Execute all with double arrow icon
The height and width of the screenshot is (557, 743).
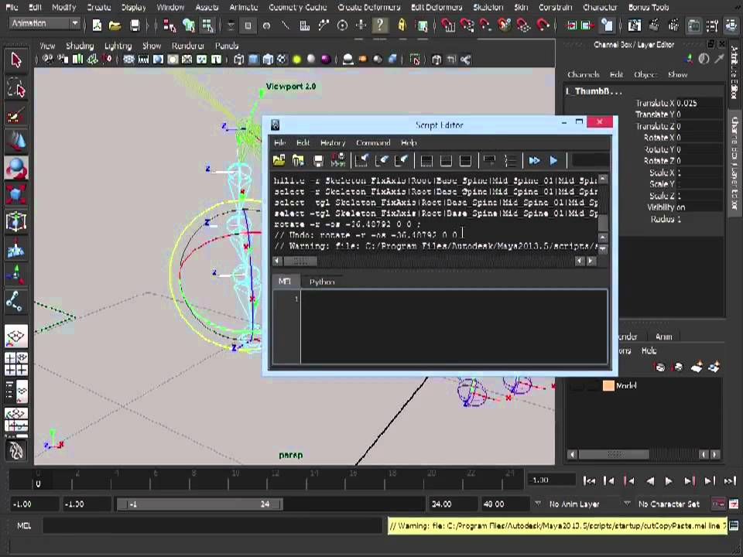pyautogui.click(x=535, y=161)
